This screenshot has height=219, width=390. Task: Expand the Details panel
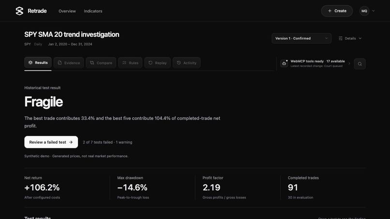pos(350,38)
